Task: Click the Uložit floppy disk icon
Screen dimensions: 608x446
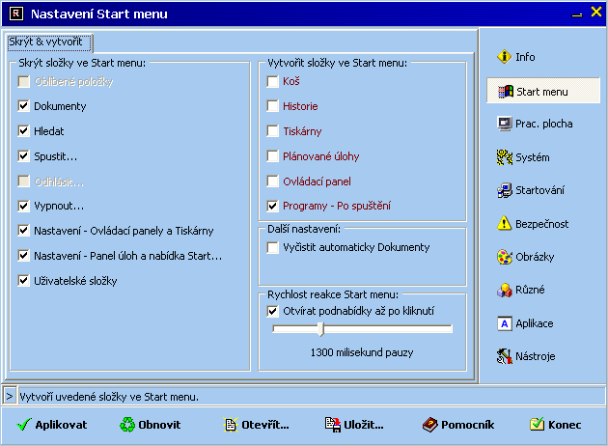Action: pos(333,425)
